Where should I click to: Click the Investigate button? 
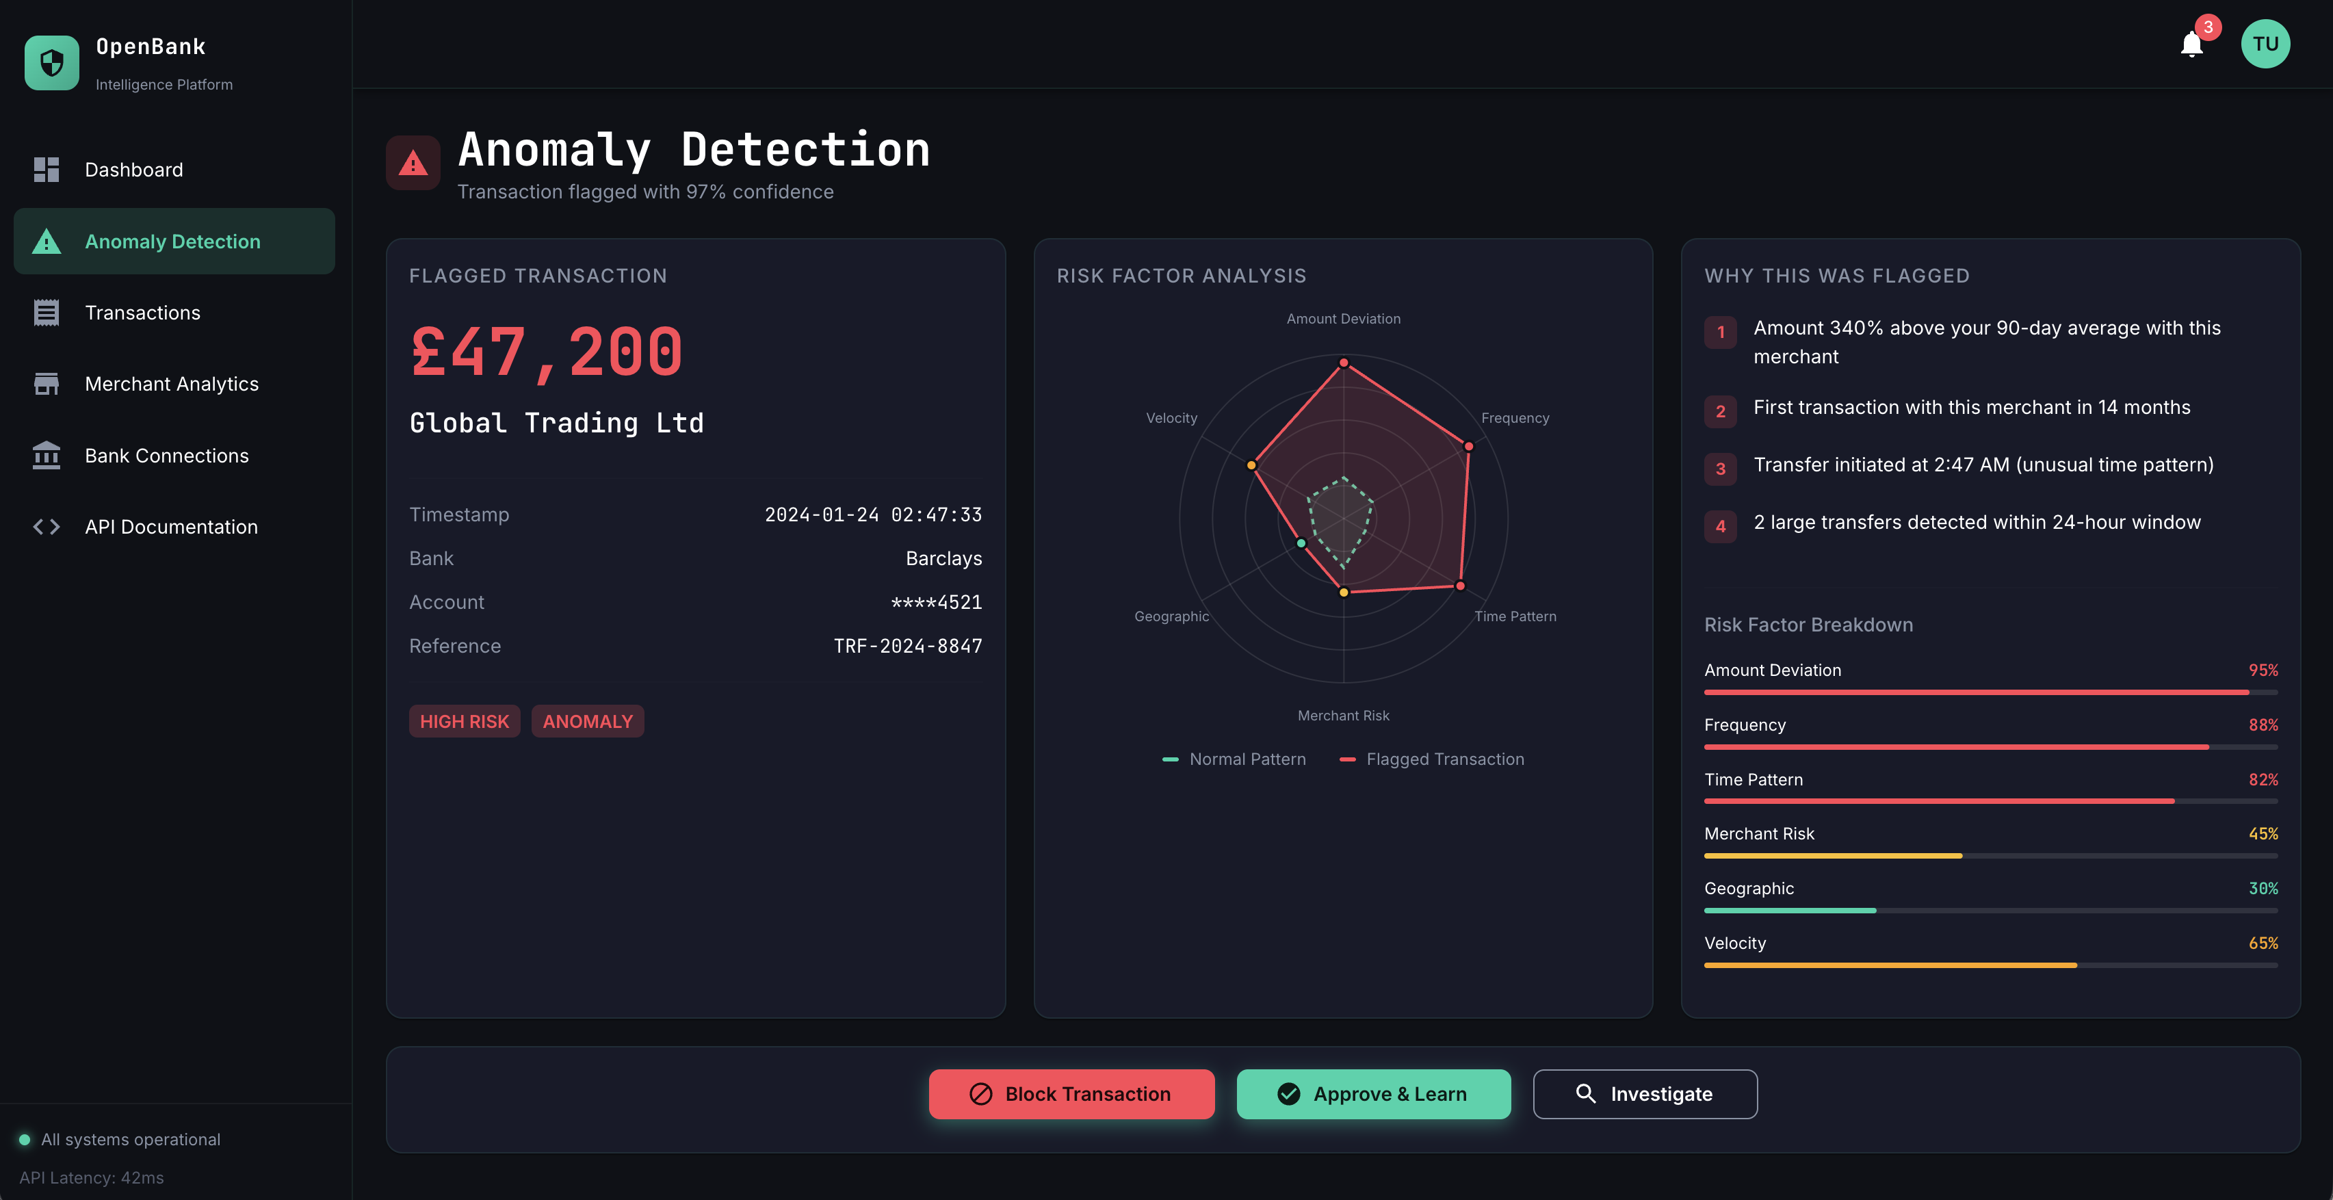click(1645, 1094)
